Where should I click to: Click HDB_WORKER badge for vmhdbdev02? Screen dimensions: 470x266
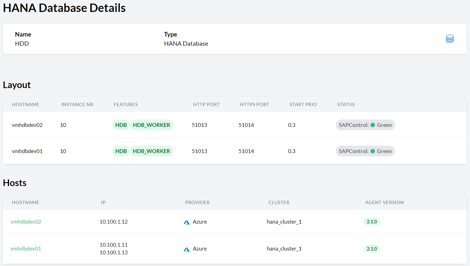pos(151,125)
